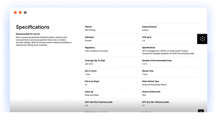Click the gray window zoom dot

coord(25,12)
